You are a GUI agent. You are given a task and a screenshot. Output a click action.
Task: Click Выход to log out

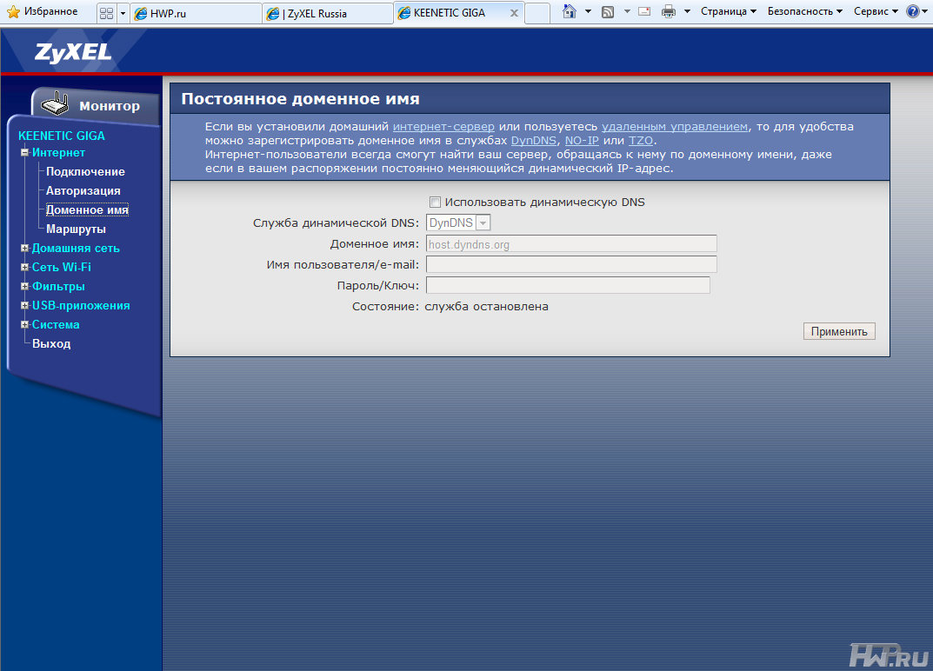51,344
